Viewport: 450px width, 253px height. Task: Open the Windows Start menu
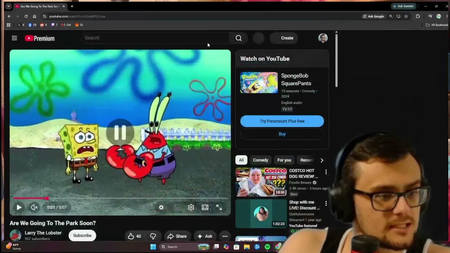pos(153,247)
